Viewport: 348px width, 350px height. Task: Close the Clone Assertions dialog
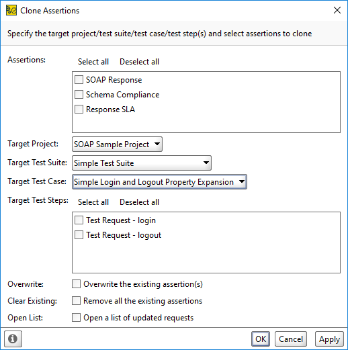pyautogui.click(x=337, y=10)
